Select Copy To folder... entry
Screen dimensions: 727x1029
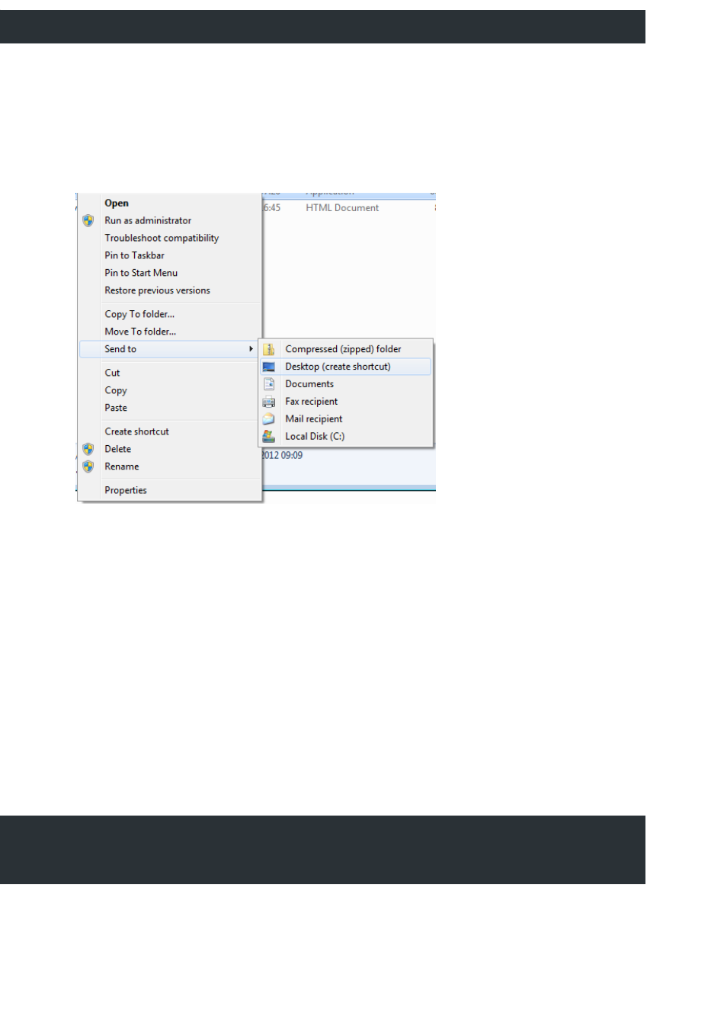click(170, 315)
